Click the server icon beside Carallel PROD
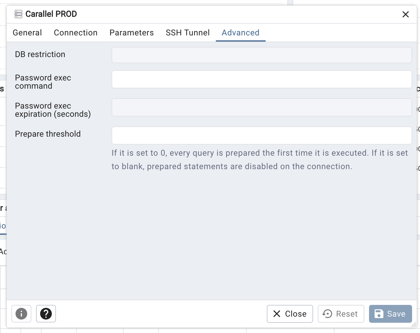This screenshot has height=333, width=420. click(x=18, y=14)
